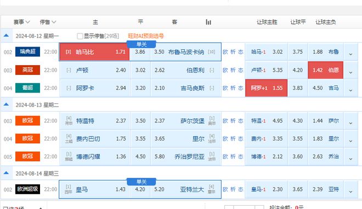Expand more bets for 哈马比 match row
This screenshot has height=209, width=362.
(x=350, y=54)
